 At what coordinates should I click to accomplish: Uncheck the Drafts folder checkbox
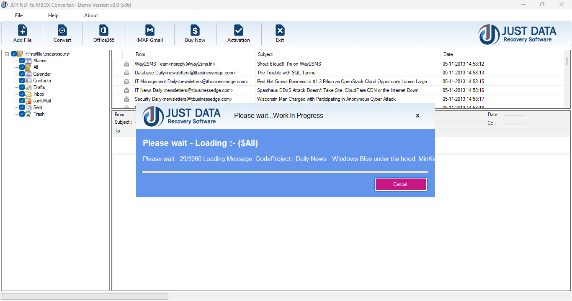click(x=22, y=87)
